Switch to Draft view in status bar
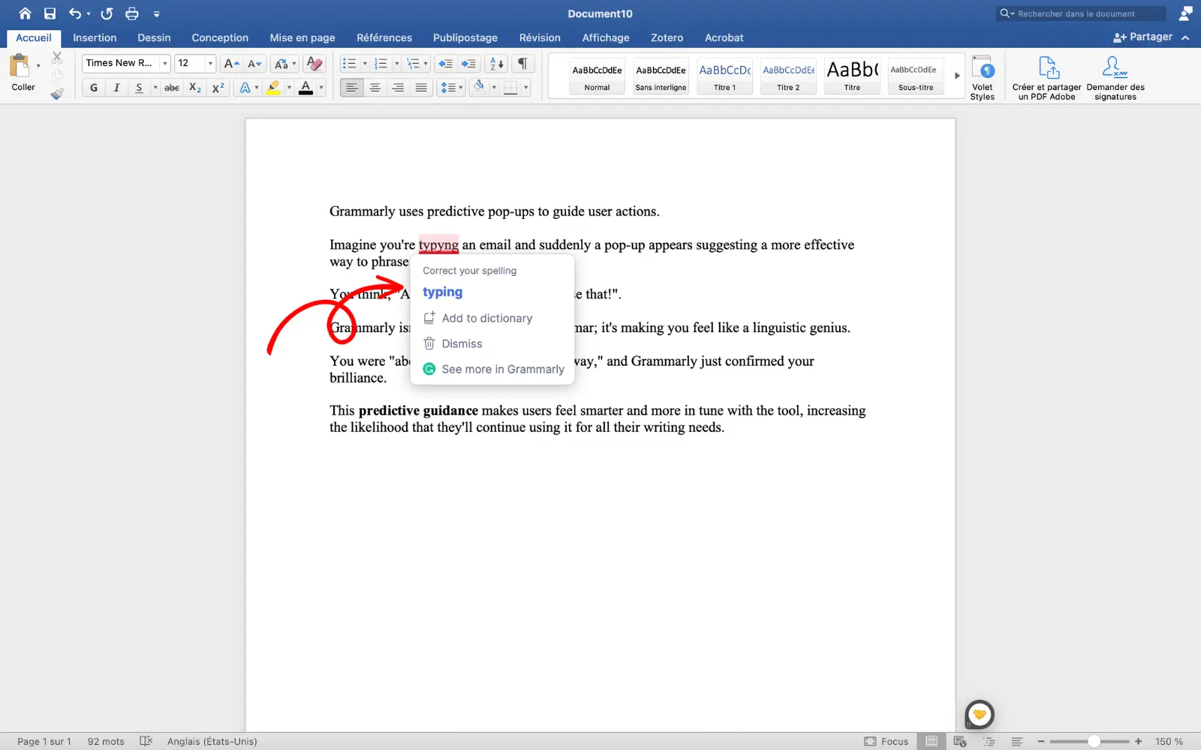The image size is (1201, 750). point(1017,741)
